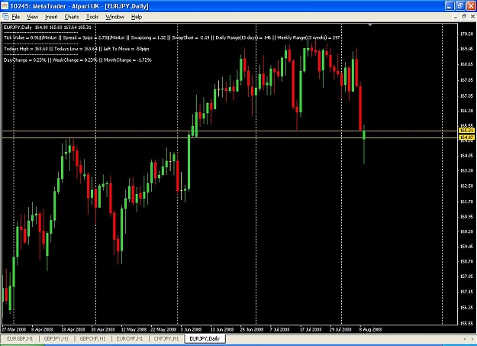Open the File menu

(x=15, y=17)
